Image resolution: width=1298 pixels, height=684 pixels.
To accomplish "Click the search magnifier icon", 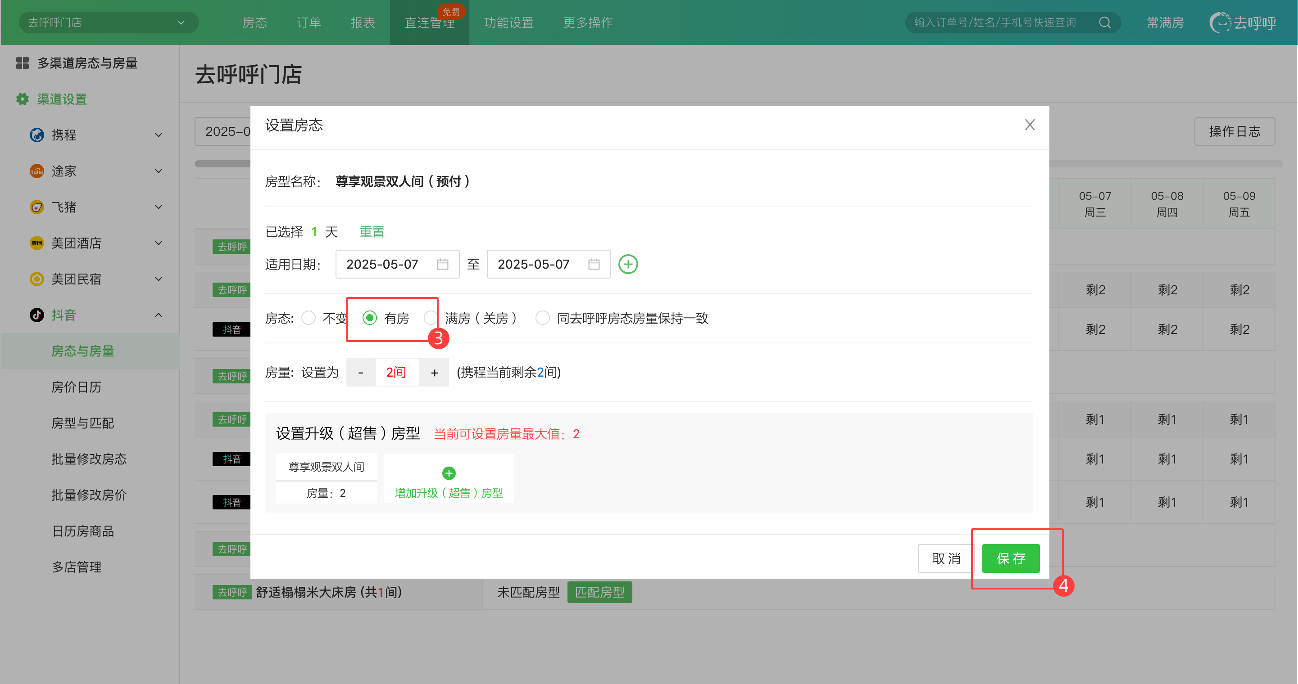I will pyautogui.click(x=1104, y=22).
